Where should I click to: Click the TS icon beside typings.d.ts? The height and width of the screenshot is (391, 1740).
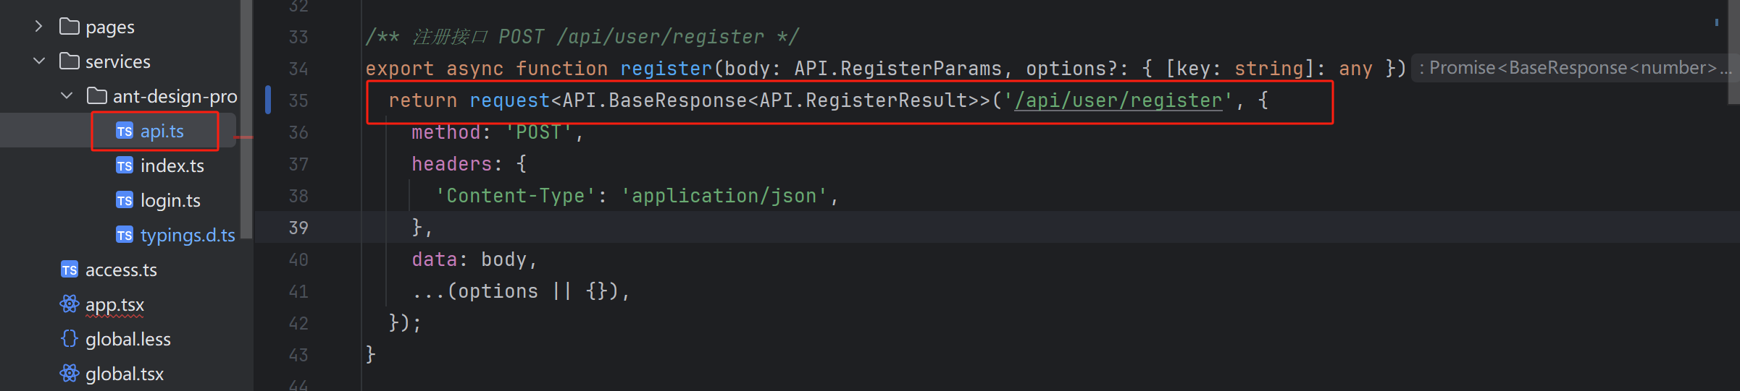(125, 235)
